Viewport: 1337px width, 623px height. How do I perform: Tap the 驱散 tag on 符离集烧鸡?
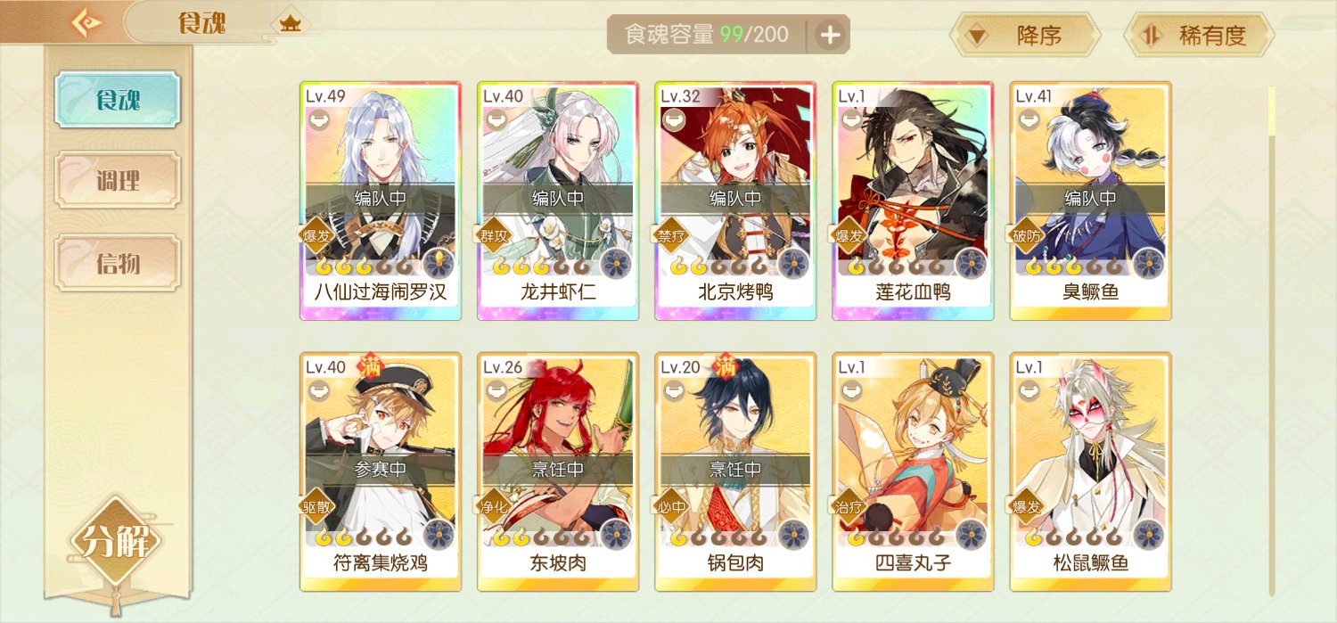coord(316,506)
